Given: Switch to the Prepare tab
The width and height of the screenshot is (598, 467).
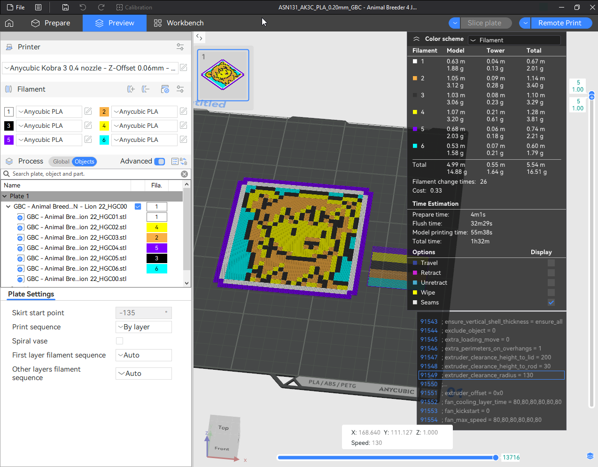Looking at the screenshot, I should (51, 23).
